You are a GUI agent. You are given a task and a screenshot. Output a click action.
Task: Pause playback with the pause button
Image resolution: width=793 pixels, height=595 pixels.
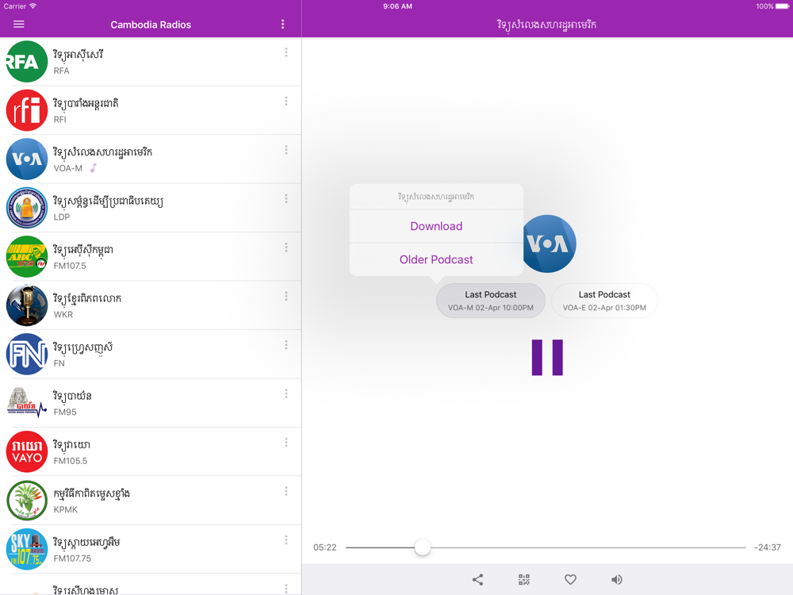pyautogui.click(x=547, y=357)
